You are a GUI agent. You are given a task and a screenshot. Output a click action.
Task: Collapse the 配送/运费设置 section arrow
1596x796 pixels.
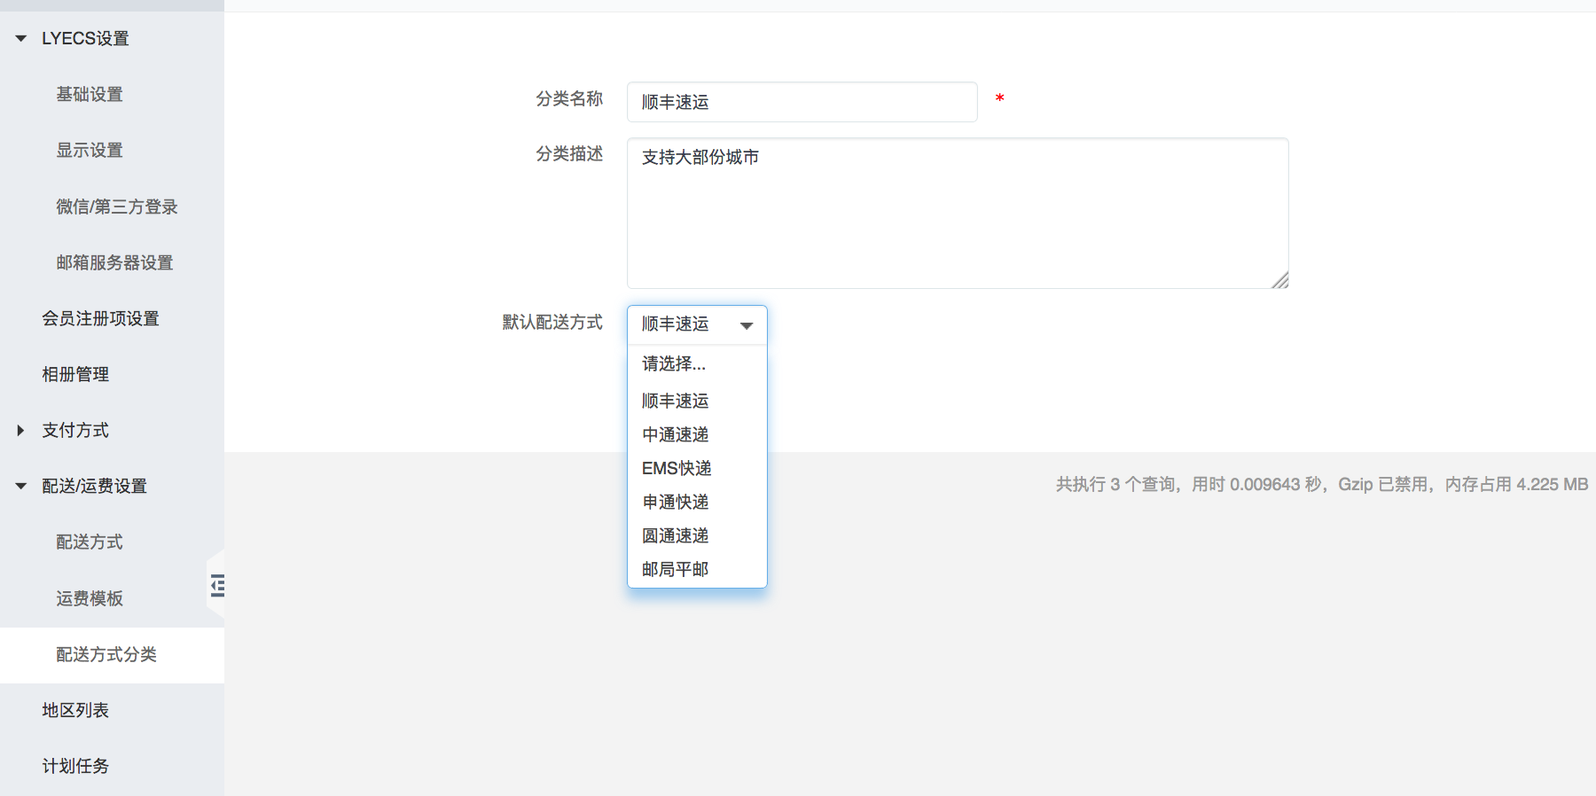21,486
